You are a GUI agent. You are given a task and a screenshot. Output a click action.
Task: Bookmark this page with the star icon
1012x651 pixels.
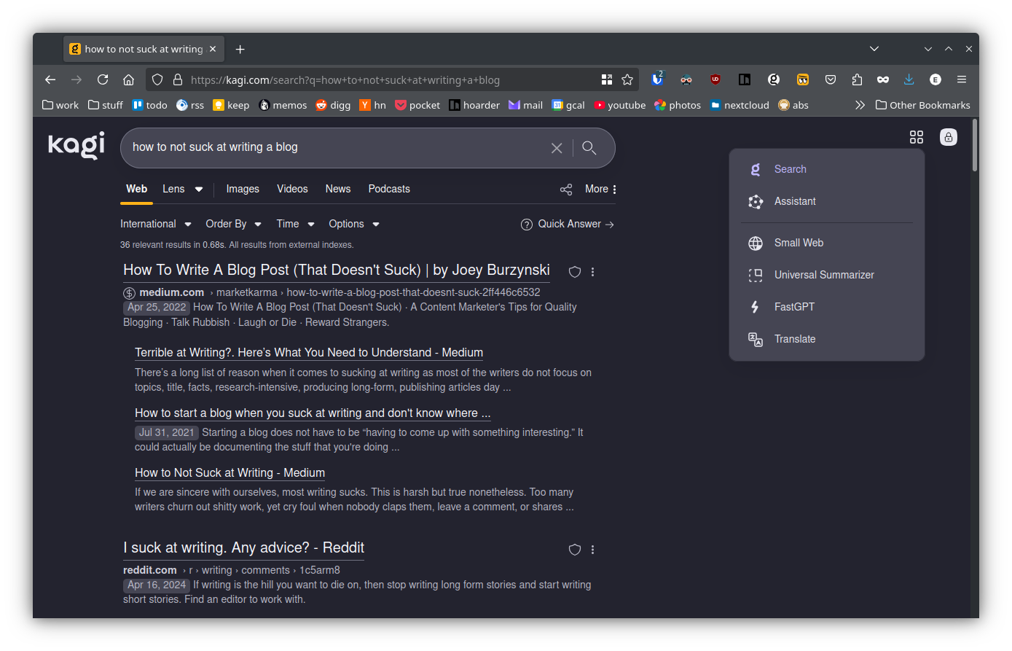click(x=627, y=79)
